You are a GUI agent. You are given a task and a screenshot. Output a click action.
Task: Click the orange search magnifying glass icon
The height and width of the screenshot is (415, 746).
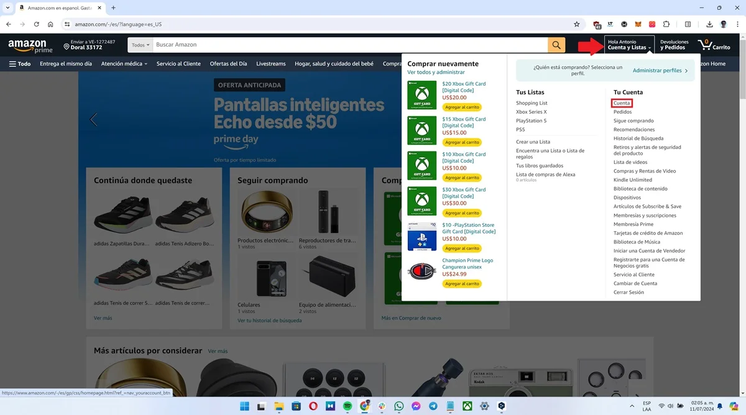(x=555, y=45)
